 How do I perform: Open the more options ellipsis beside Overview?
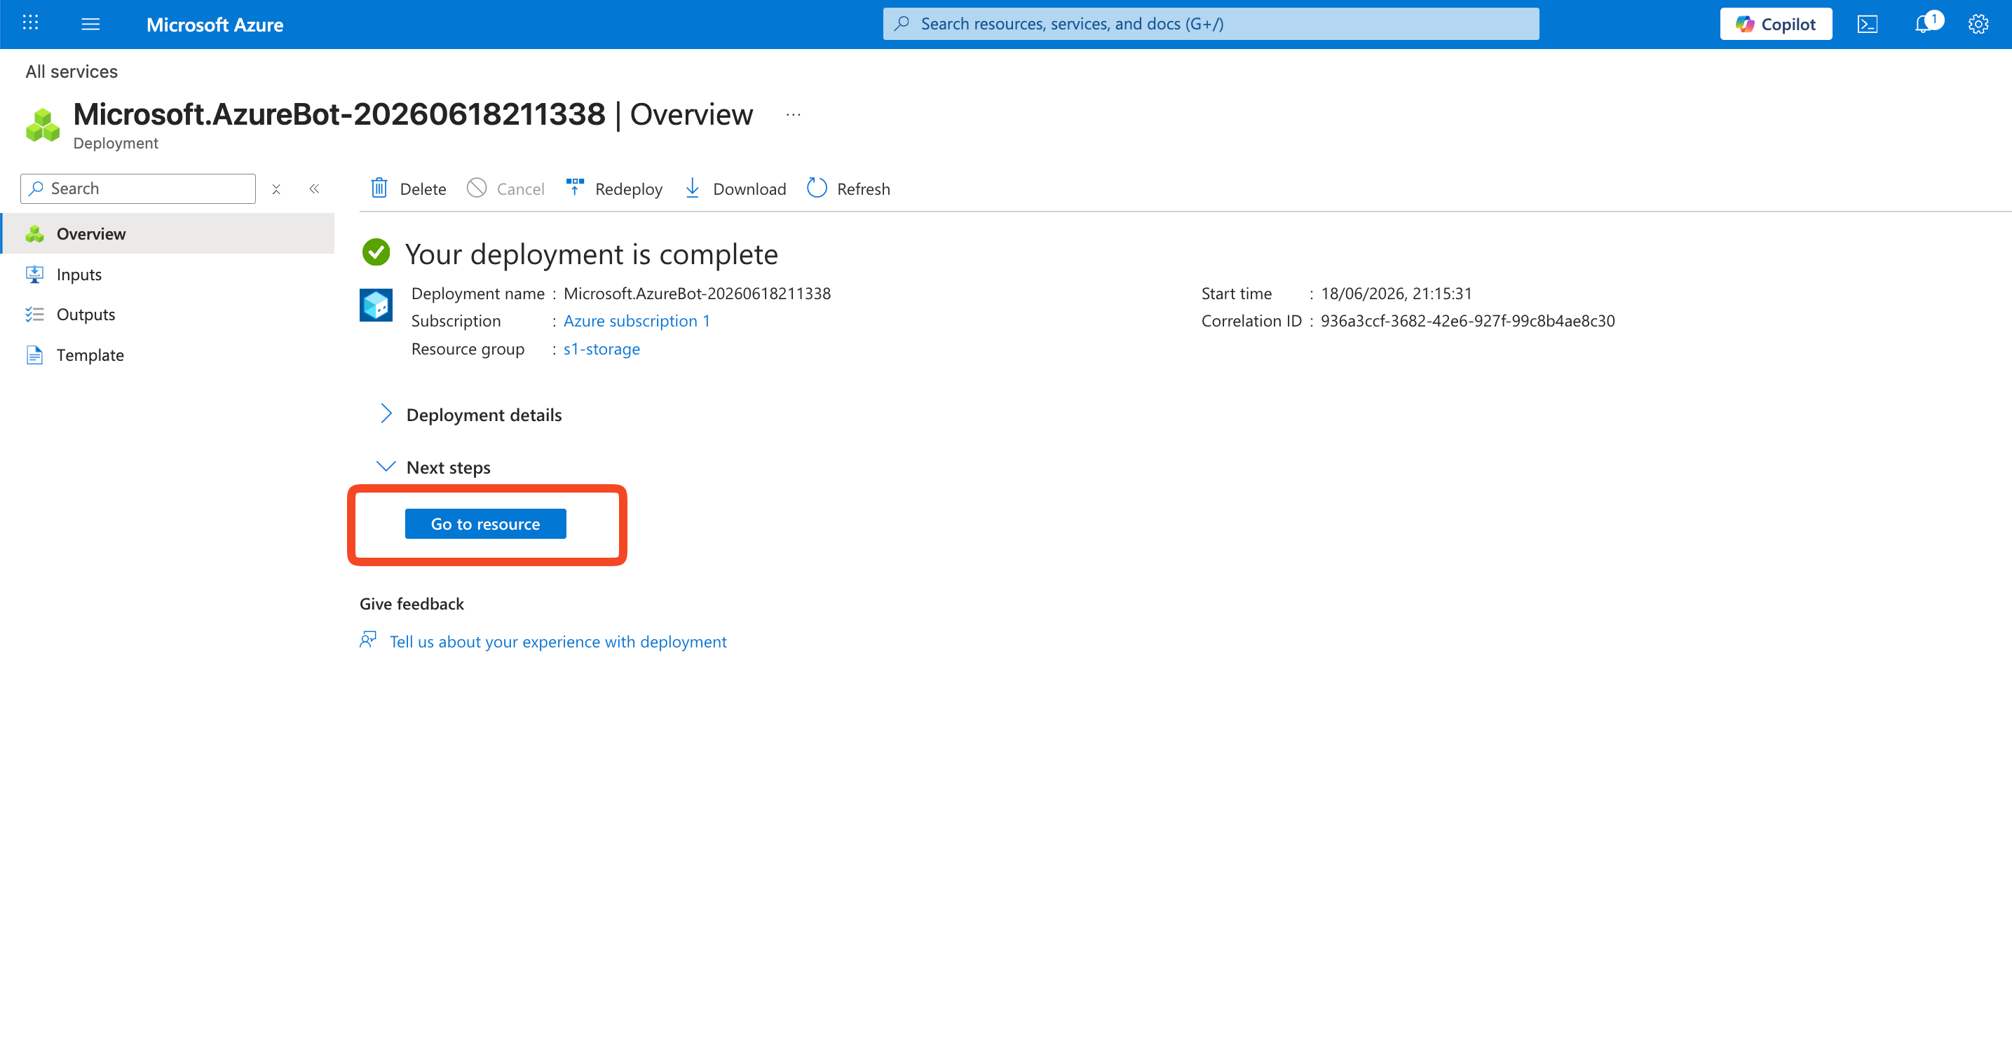pyautogui.click(x=793, y=115)
